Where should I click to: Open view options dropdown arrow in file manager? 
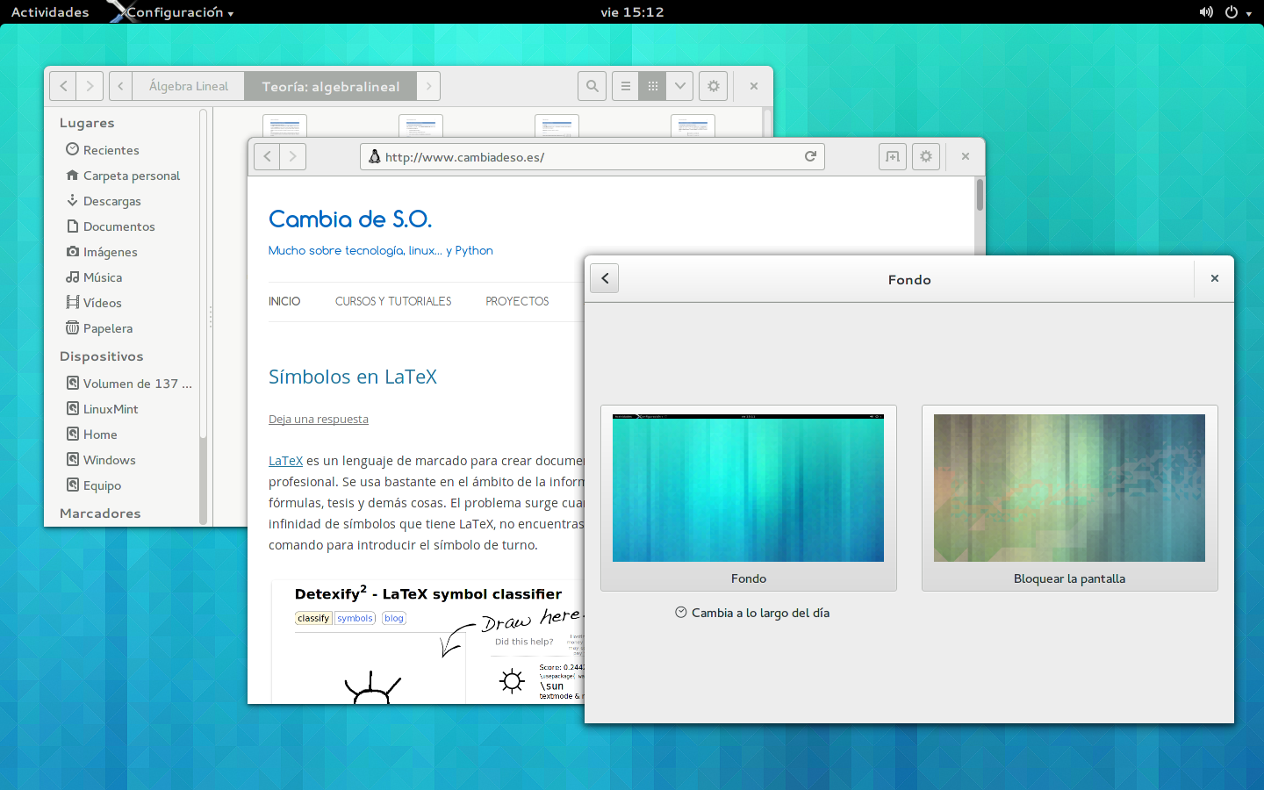point(679,86)
